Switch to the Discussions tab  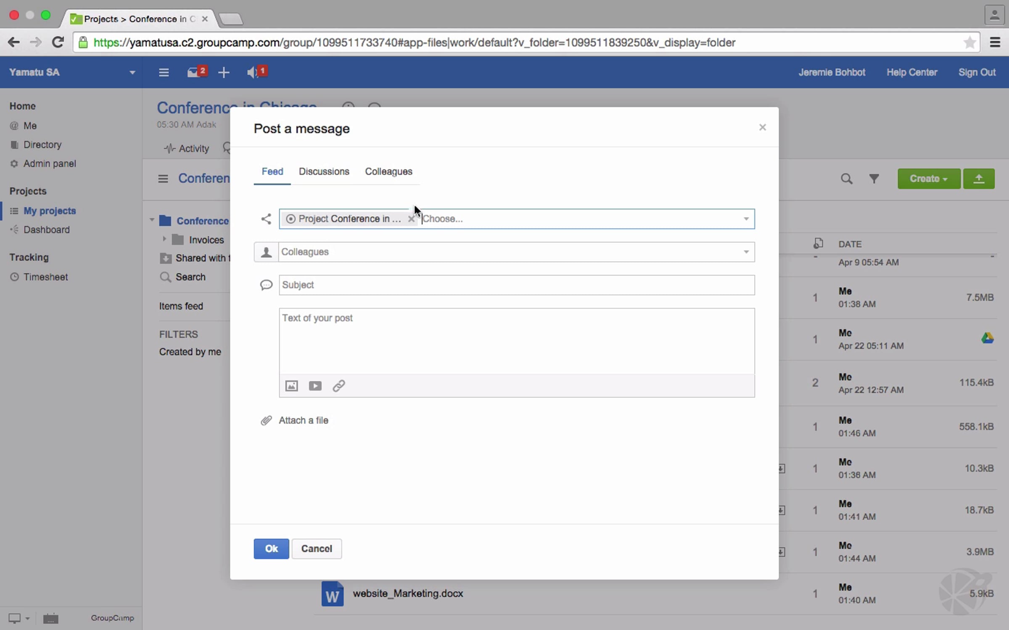point(324,171)
